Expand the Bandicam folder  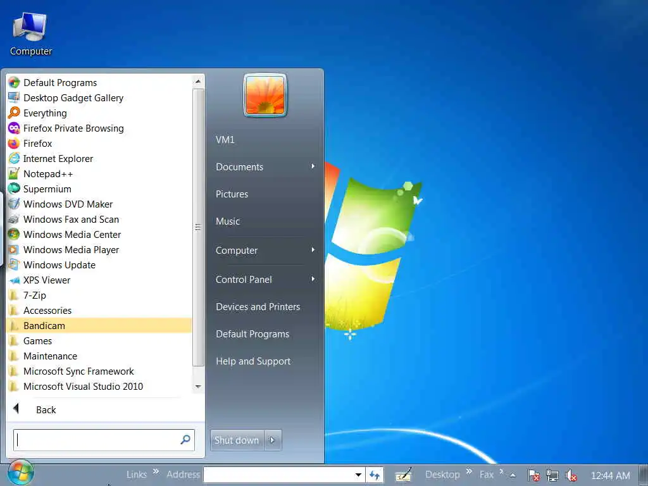coord(99,326)
